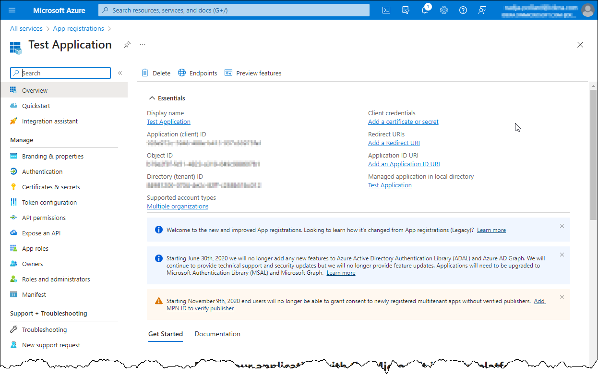Click Add a Redirect URI

[x=394, y=143]
